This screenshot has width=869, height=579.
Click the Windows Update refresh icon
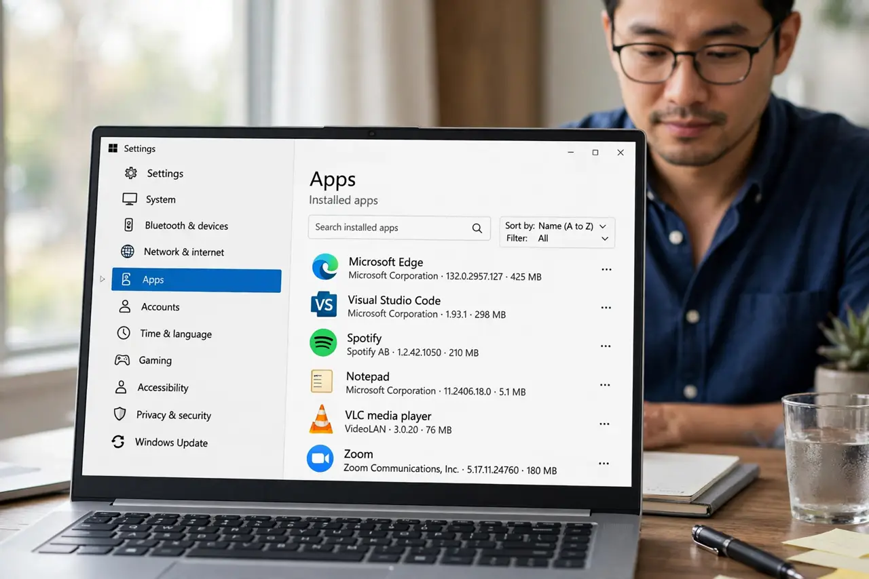pos(118,442)
